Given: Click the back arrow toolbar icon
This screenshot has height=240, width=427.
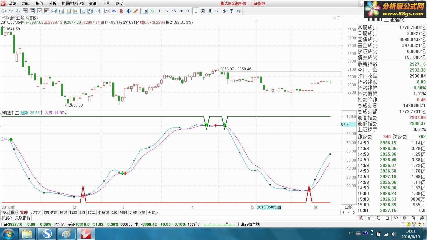Looking at the screenshot, I should click(3, 11).
